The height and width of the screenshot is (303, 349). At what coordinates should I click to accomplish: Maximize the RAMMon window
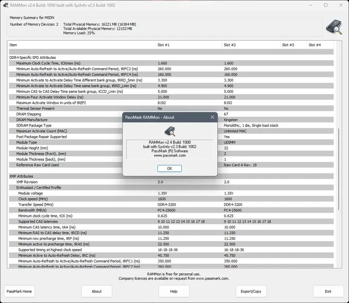325,5
